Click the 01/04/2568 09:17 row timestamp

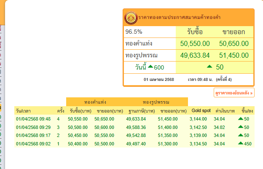(33, 135)
